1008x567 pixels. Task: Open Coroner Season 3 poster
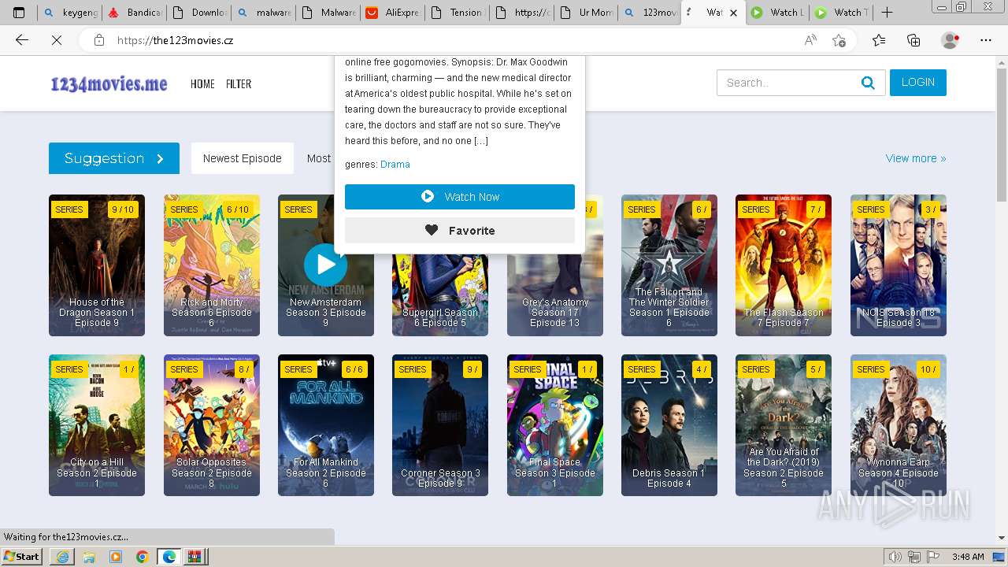tap(440, 425)
